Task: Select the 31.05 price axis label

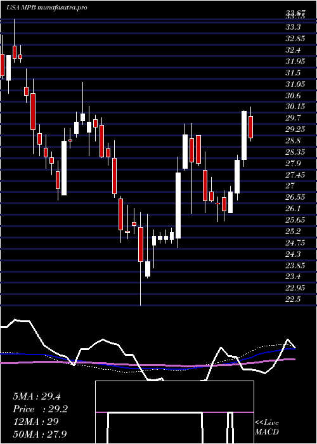Action: click(x=295, y=84)
